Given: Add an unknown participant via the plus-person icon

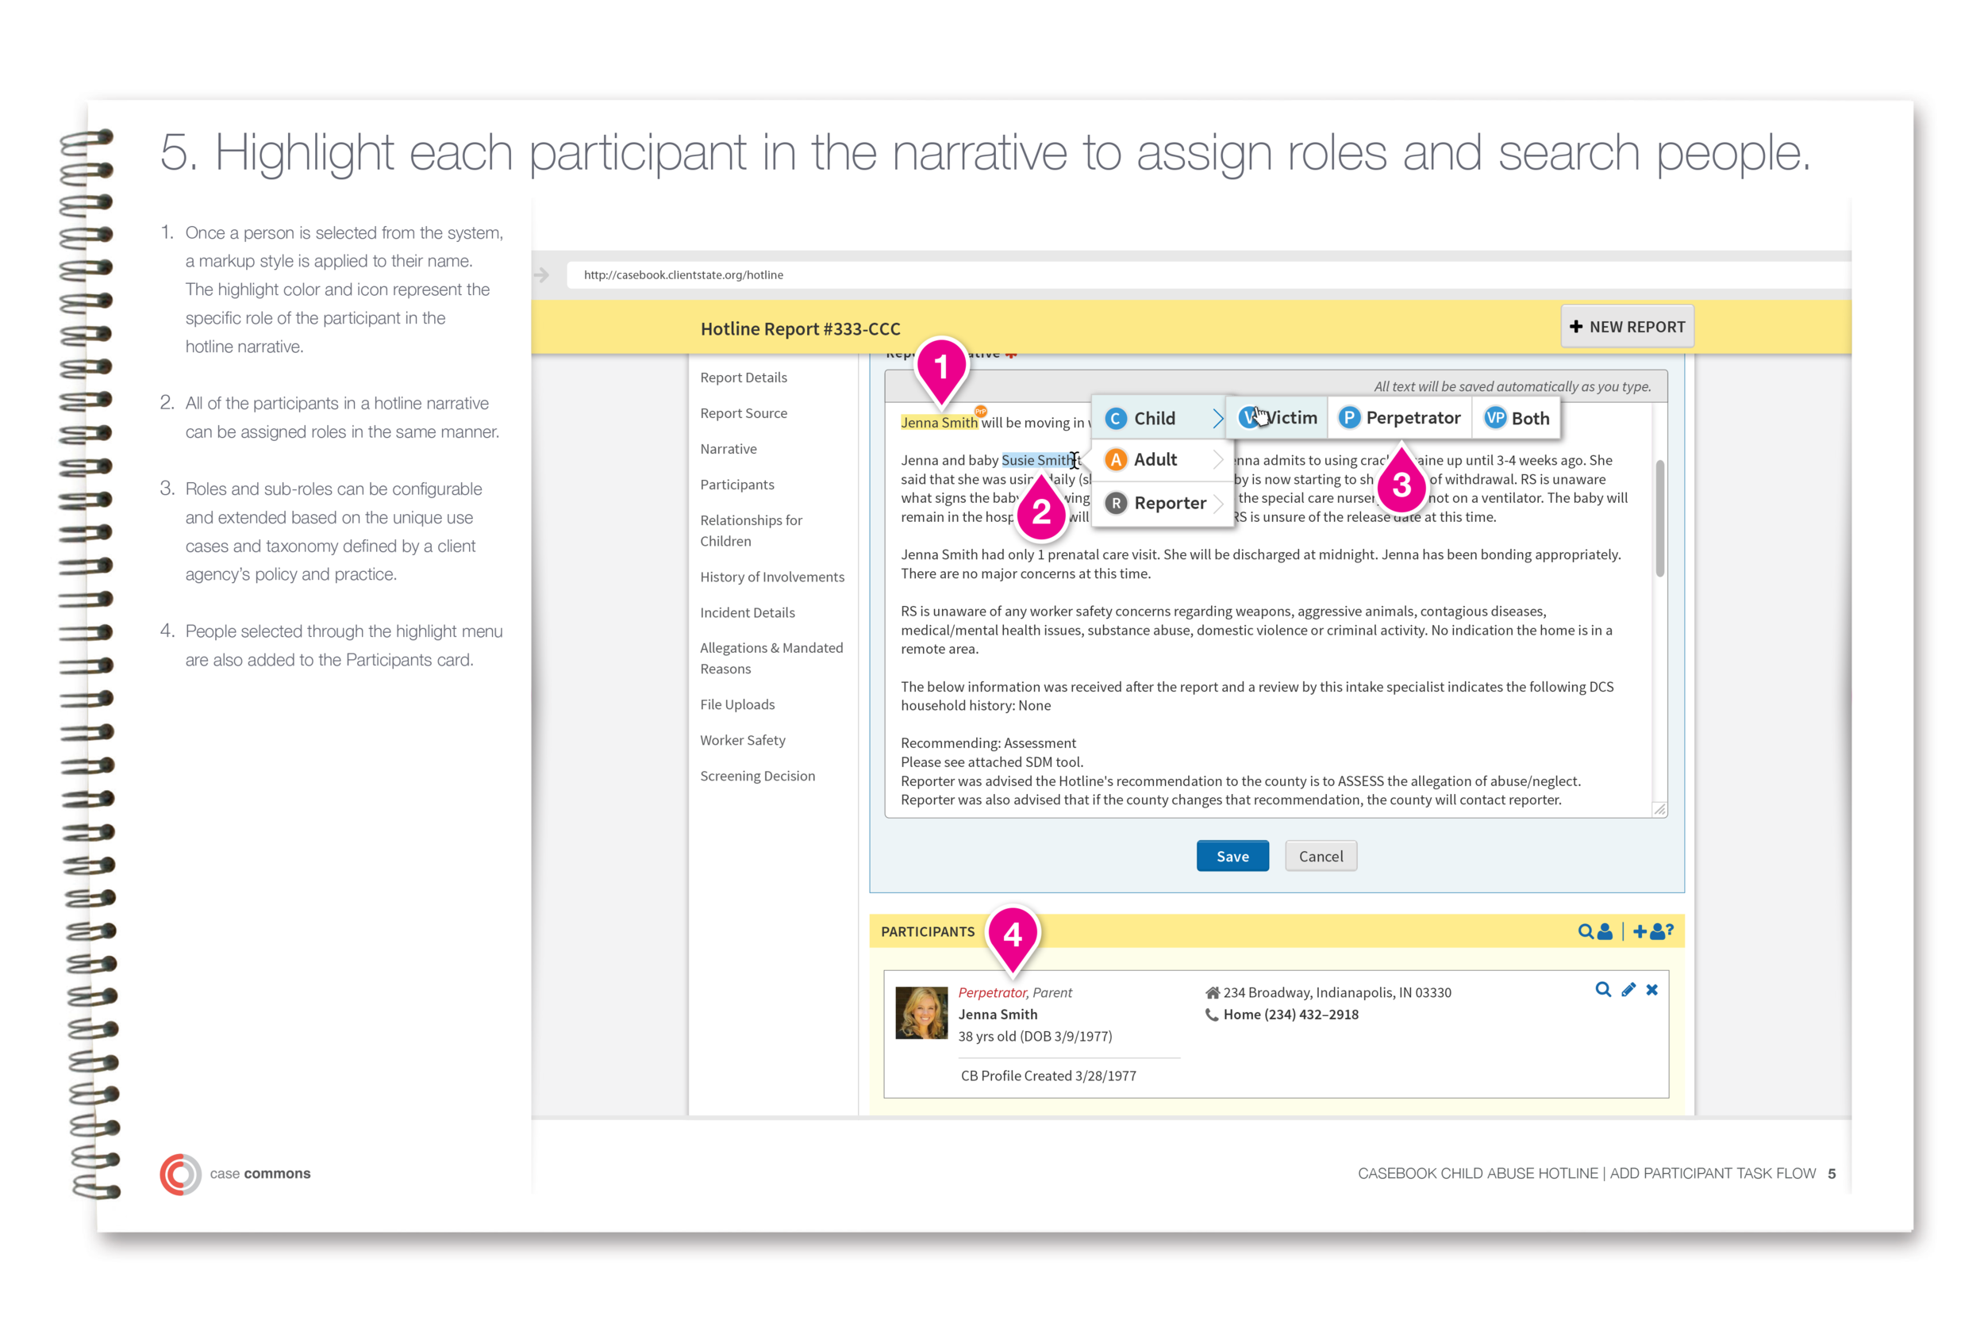Looking at the screenshot, I should [x=1653, y=931].
